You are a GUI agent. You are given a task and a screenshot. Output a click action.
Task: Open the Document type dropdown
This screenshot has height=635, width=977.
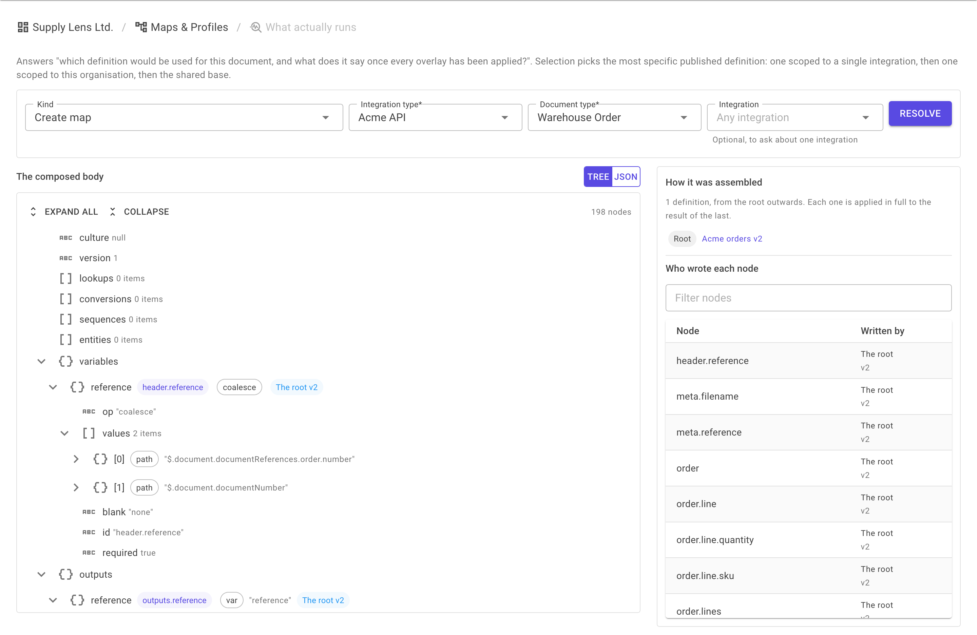click(x=614, y=117)
